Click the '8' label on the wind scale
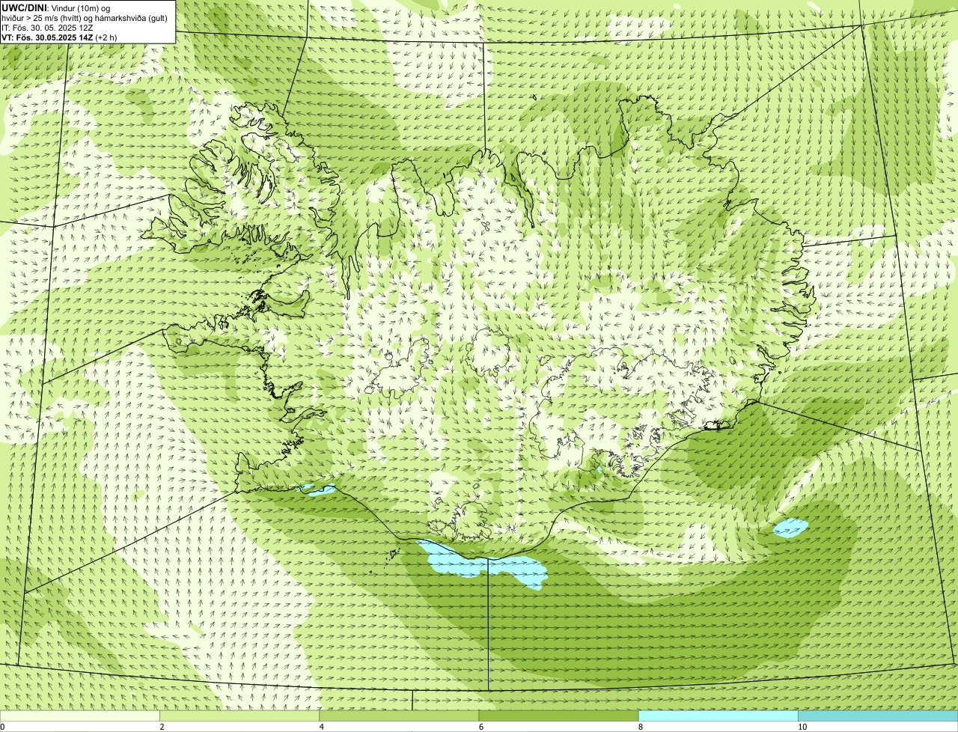Screen dimensions: 958x732 640,727
